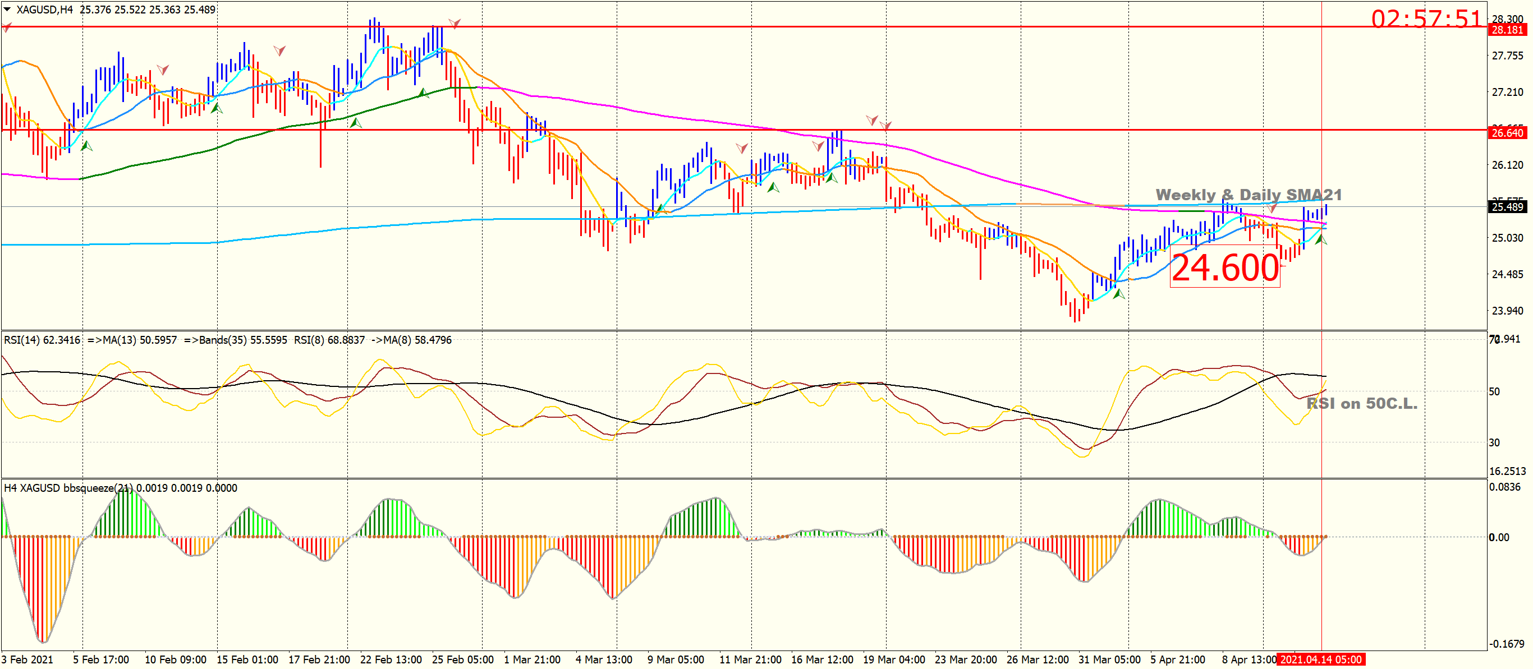Select green buy arrow near the 5 Feb gridline
1533x669 pixels.
[x=86, y=146]
